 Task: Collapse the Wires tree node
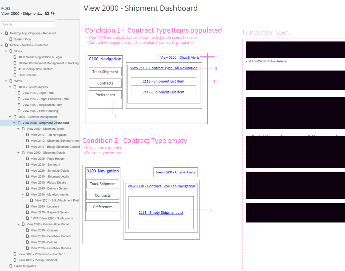[6, 81]
